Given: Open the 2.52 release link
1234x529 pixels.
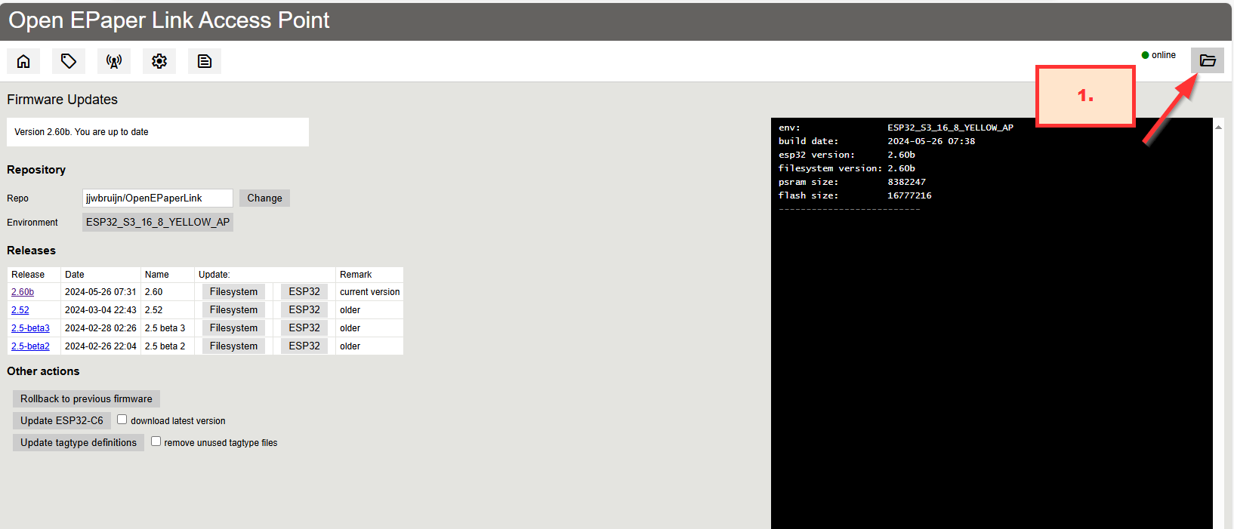Looking at the screenshot, I should pos(20,310).
